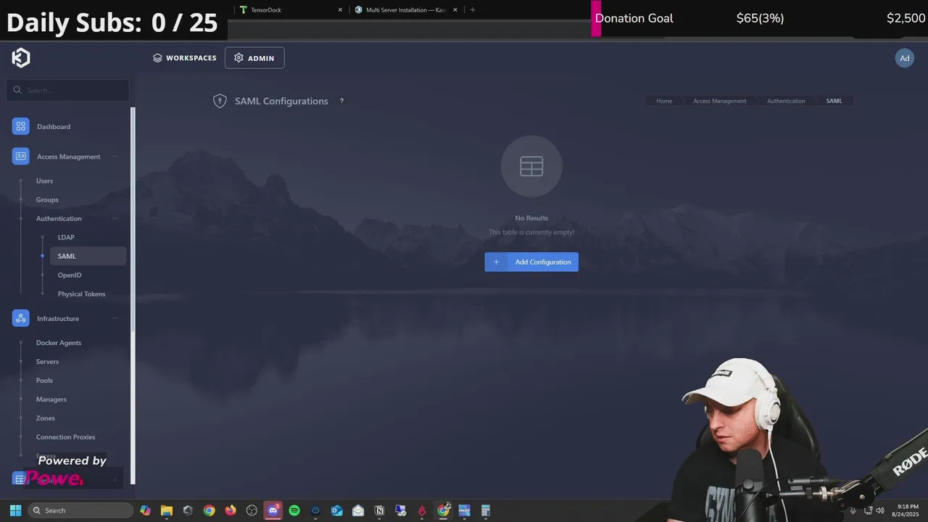Click the shield icon beside SAML Configurations
This screenshot has width=928, height=522.
[x=220, y=101]
